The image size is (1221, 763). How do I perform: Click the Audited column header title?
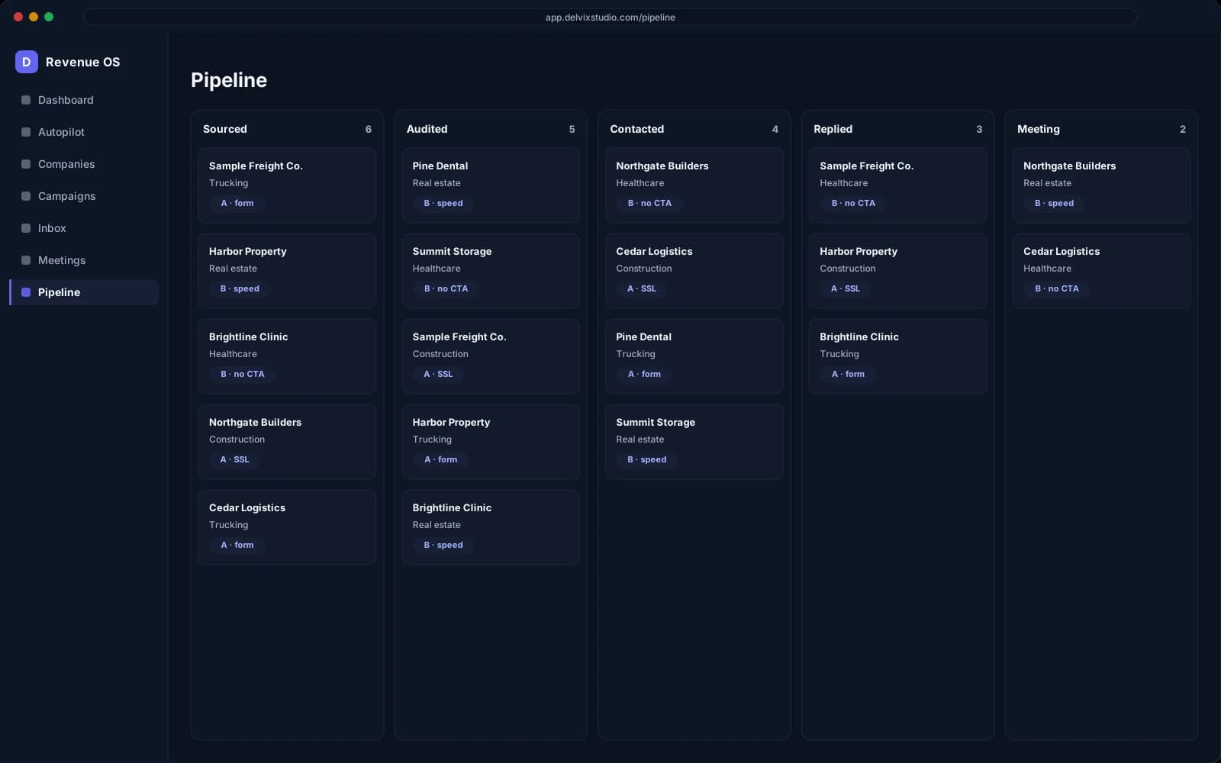click(x=427, y=129)
